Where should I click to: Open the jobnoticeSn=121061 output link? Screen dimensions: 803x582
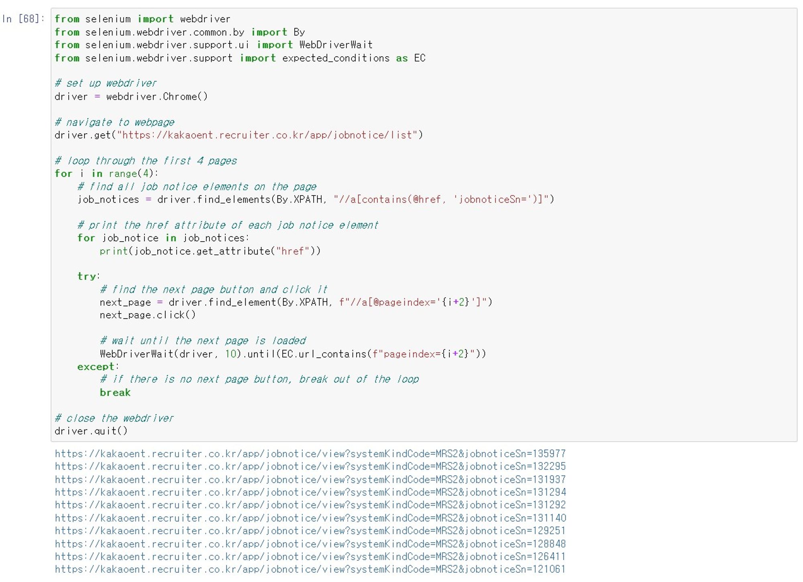pyautogui.click(x=310, y=569)
